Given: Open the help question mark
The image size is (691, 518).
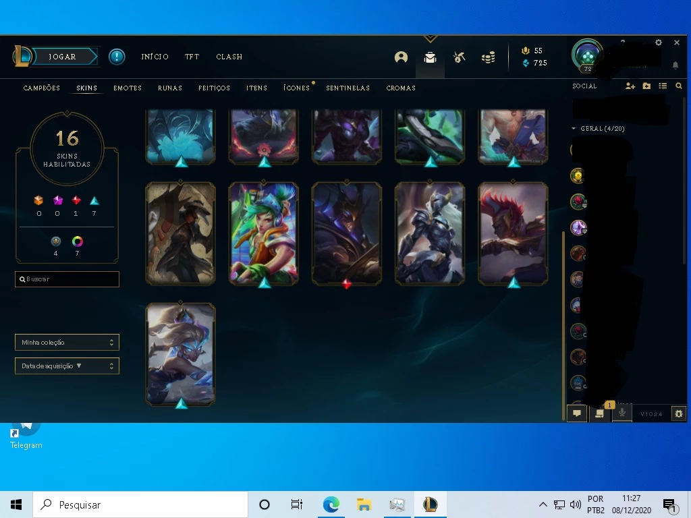Looking at the screenshot, I should point(623,42).
